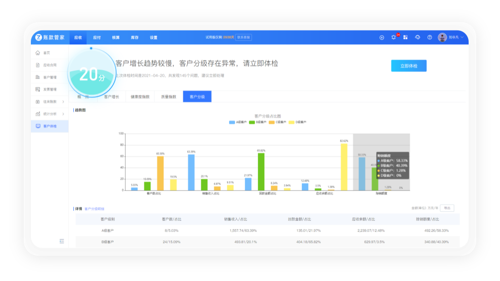Click the 发票管理 invoice icon in sidebar
This screenshot has height=281, width=500.
38,90
